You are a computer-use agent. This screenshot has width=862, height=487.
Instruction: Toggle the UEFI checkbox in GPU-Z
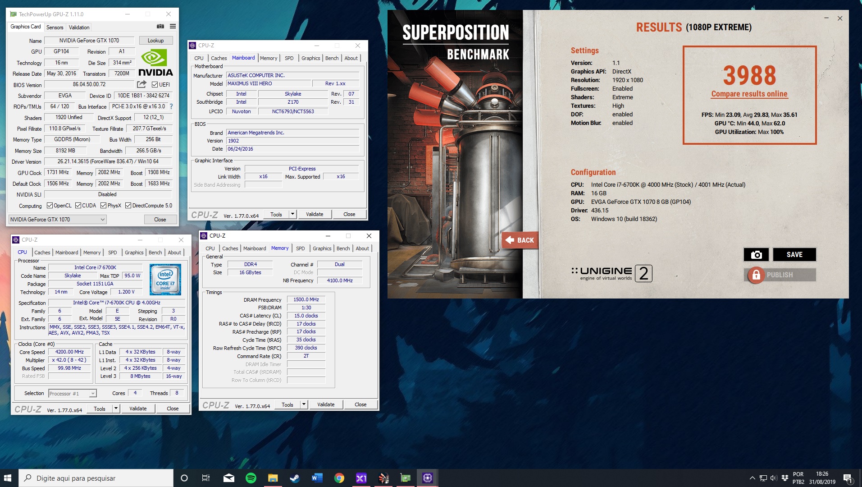pos(155,84)
